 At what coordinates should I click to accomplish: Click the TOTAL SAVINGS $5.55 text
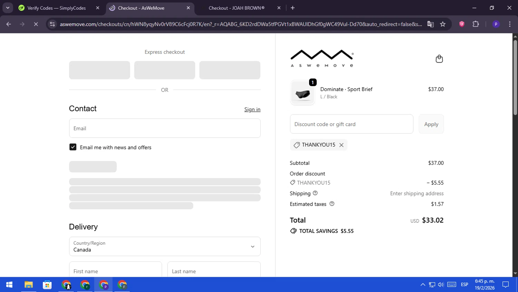(x=326, y=231)
